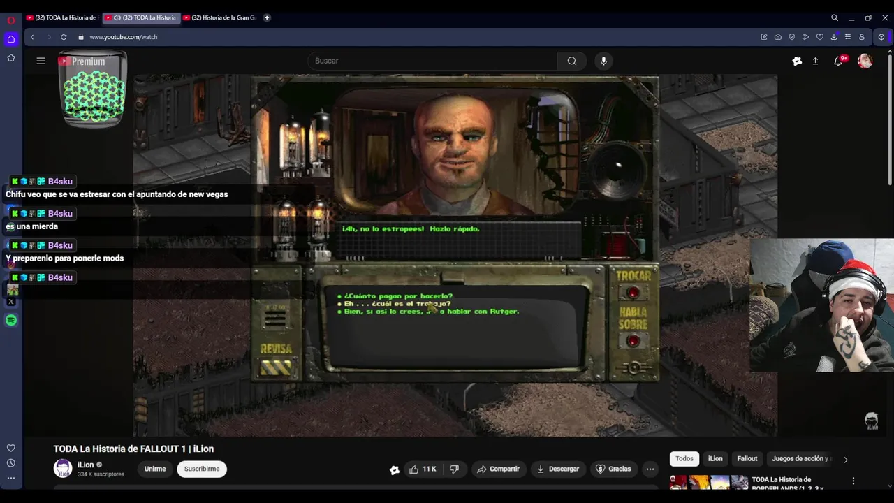
Task: Open the edit-page pencil toolbar icon
Action: point(763,37)
